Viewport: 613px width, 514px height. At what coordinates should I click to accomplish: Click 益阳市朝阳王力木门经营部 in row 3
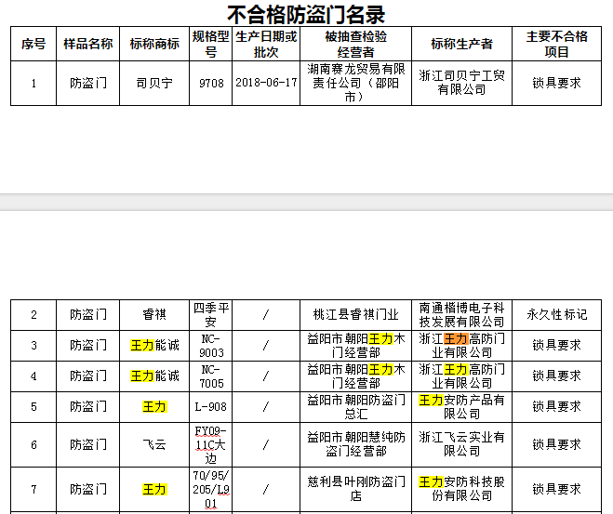coord(355,346)
